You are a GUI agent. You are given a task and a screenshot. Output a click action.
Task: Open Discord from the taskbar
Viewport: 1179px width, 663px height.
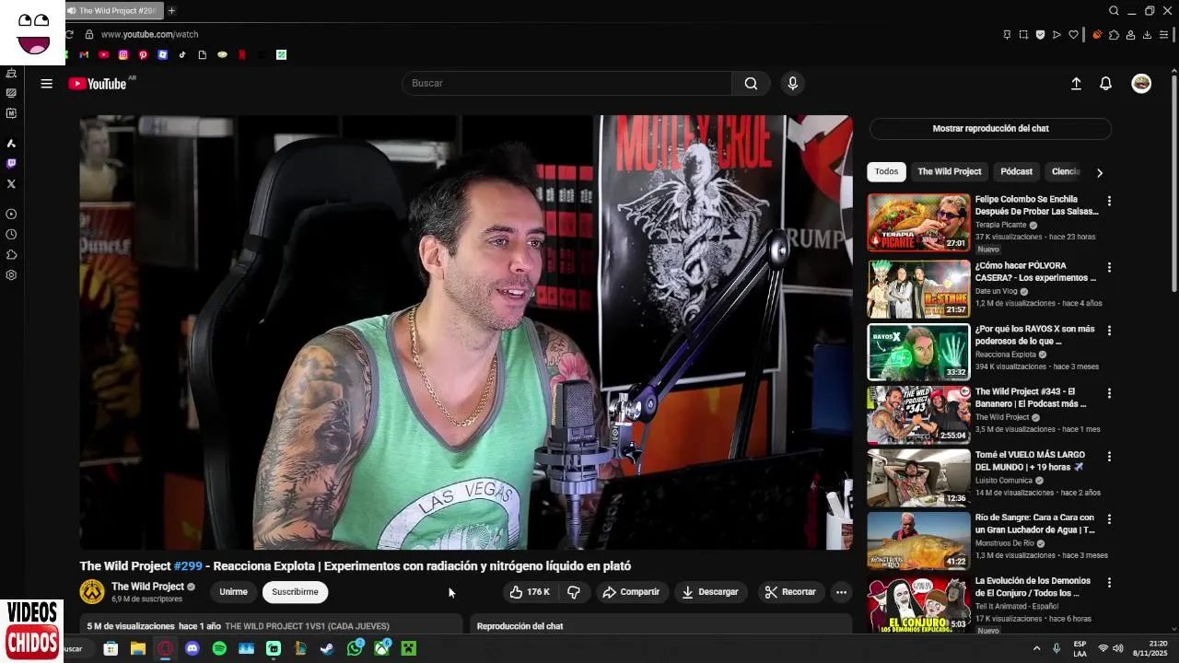pyautogui.click(x=192, y=648)
